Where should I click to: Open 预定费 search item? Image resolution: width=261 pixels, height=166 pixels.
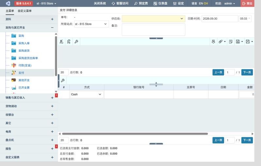[141, 3]
